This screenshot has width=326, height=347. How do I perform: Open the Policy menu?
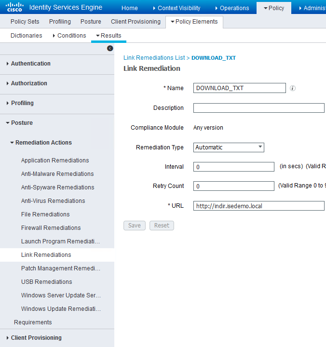click(x=274, y=8)
